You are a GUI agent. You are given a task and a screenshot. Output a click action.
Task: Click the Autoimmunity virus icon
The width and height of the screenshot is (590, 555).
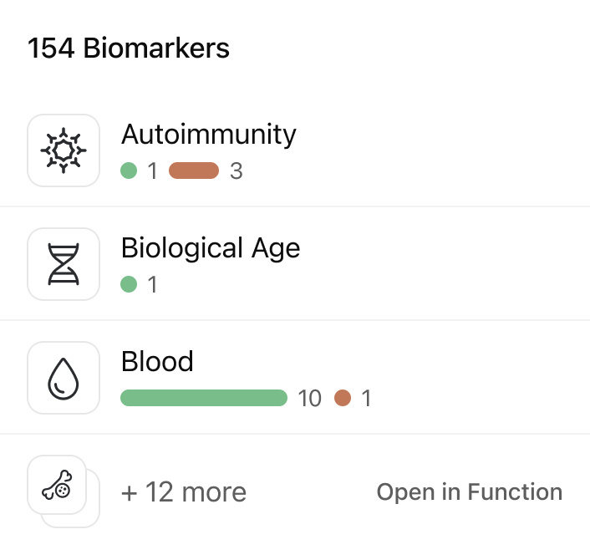64,150
